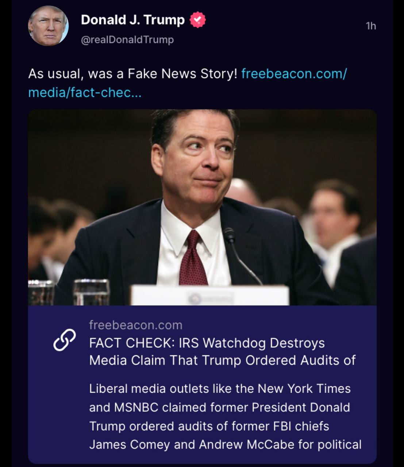Tap the water glasses in the preview photo
Viewport: 404px width, 467px height.
coord(69,292)
